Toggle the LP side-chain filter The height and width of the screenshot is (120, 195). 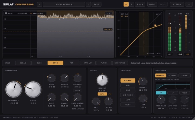click(173, 93)
